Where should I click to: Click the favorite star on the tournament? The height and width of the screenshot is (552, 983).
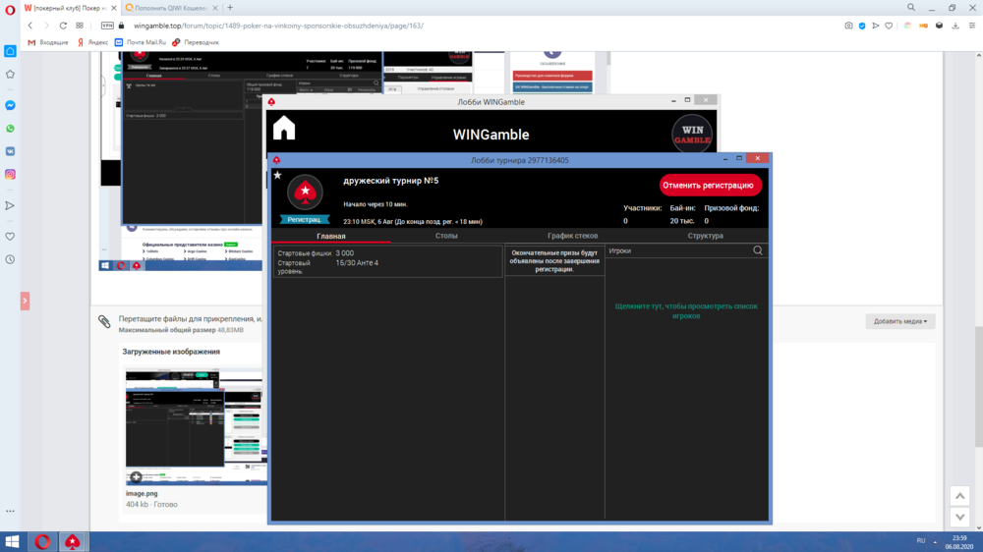pos(277,176)
